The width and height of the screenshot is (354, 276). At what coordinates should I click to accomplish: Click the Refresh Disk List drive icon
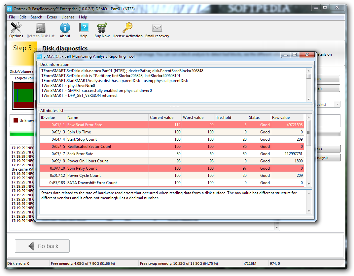(41, 28)
